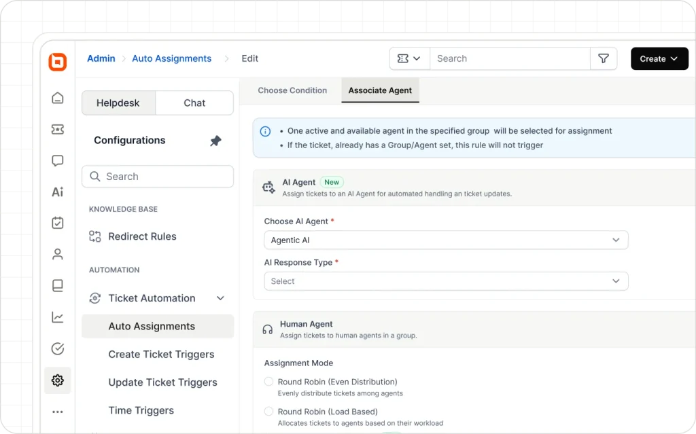Open Auto Assignments in the sidebar menu

(x=158, y=326)
